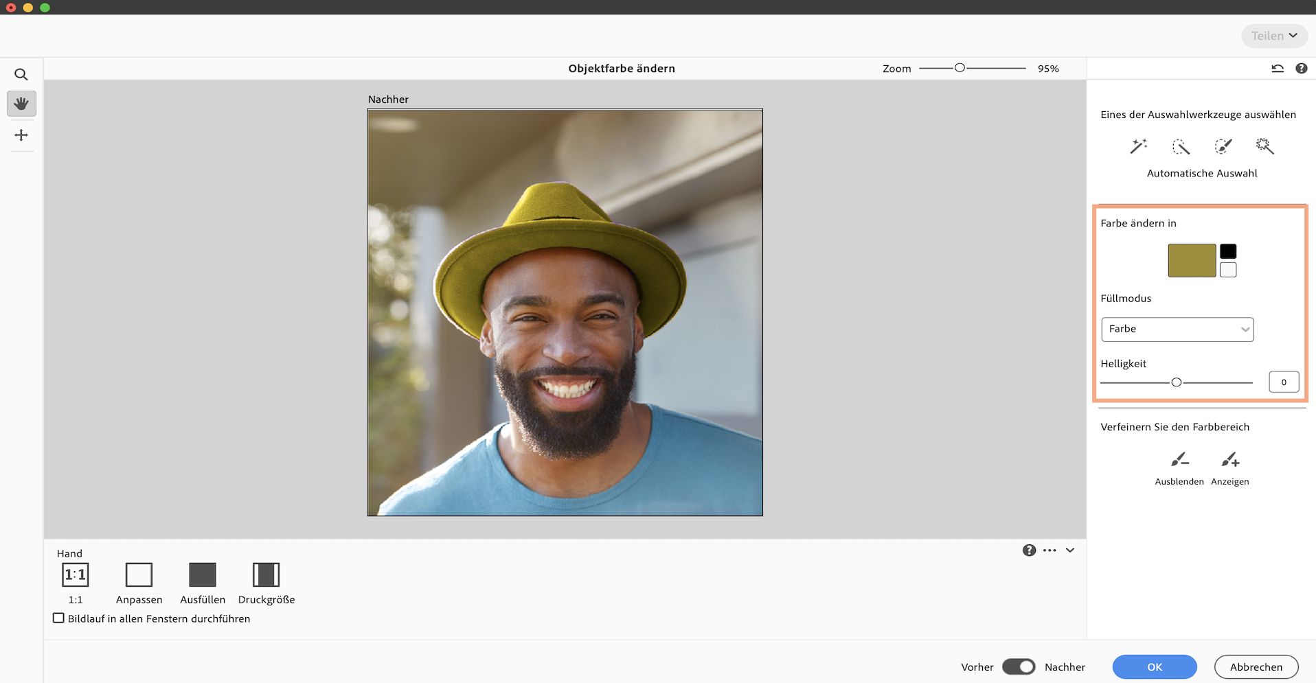Click the Vorher label
This screenshot has width=1316, height=683.
coord(977,667)
